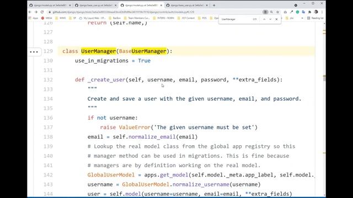Click ValueError on line 137
Screen dimensions: 353x198
click(x=135, y=127)
